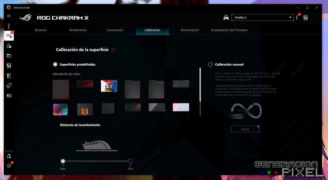328x180 pixels.
Task: Select the gray diagonal textured pad thumbnail
Action: click(157, 107)
